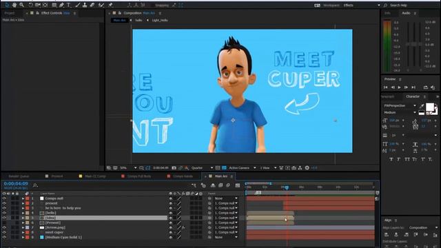The image size is (441, 248).
Task: Select the Roto Brush tool
Action: click(x=101, y=5)
